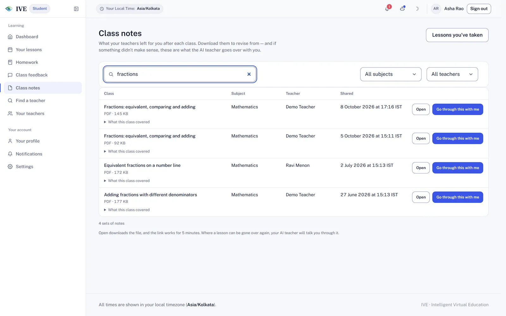The image size is (506, 316).
Task: Sign out of the account
Action: click(x=479, y=9)
